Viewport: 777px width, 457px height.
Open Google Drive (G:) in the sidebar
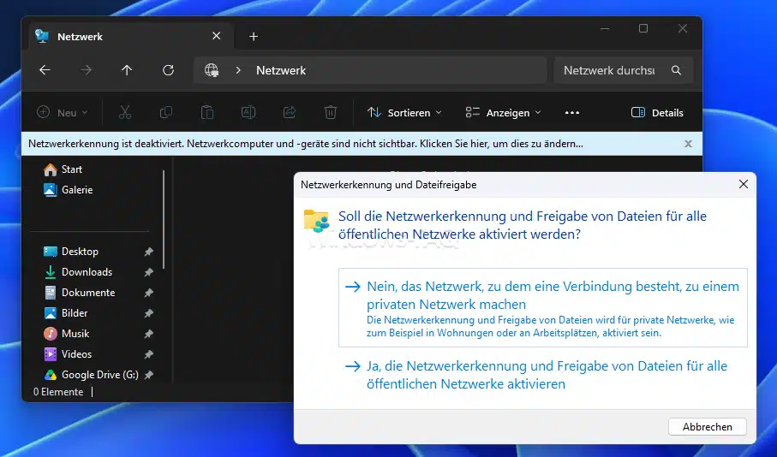point(91,375)
